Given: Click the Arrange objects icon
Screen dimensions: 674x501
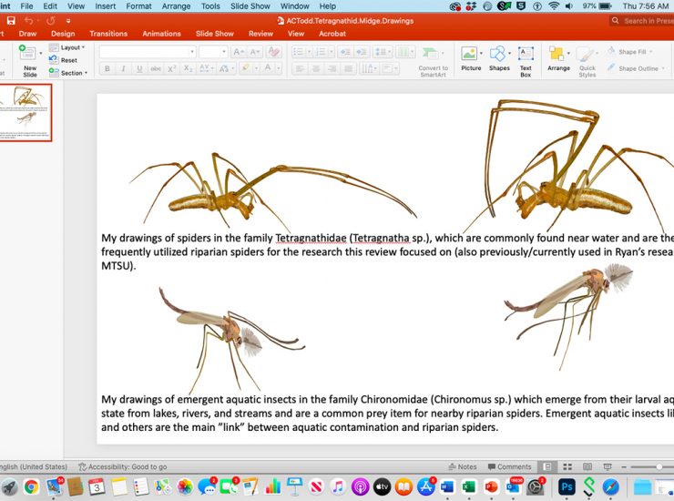Looking at the screenshot, I should point(558,58).
